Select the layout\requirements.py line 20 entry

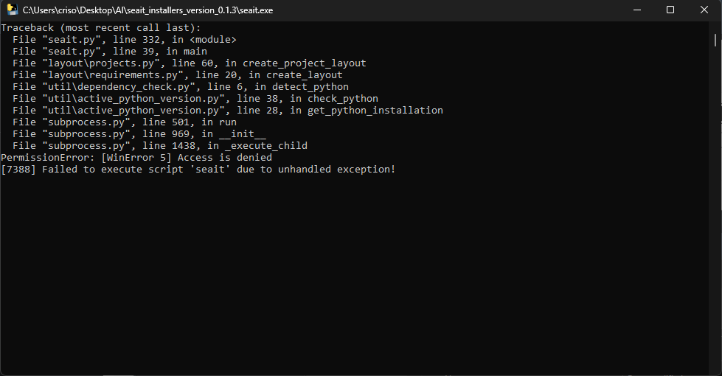(177, 74)
